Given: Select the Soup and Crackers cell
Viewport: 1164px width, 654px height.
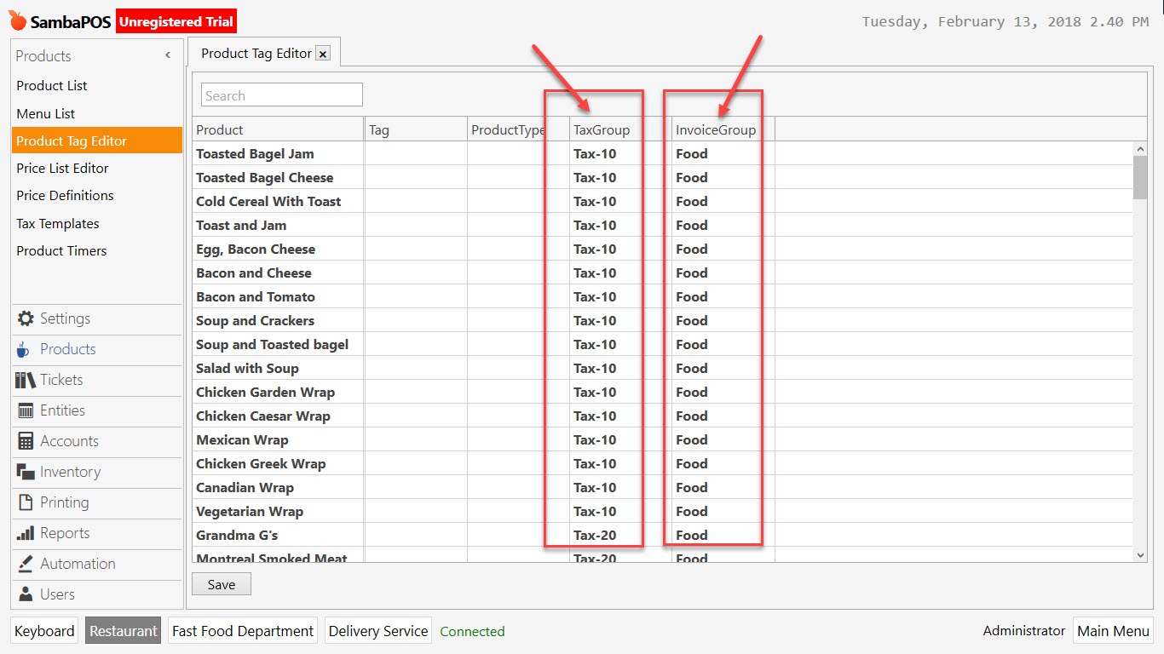Looking at the screenshot, I should (278, 320).
